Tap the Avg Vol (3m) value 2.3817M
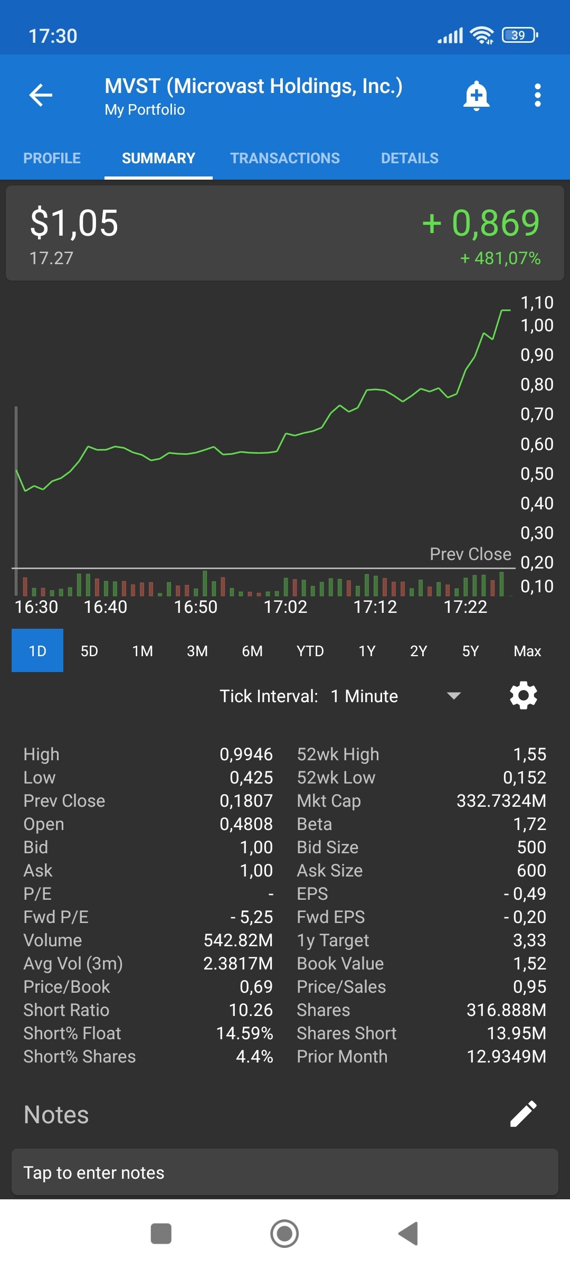The height and width of the screenshot is (1268, 570). point(238,963)
